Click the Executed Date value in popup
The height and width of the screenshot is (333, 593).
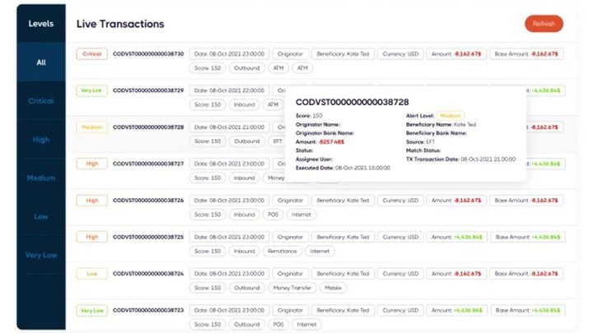coord(362,168)
